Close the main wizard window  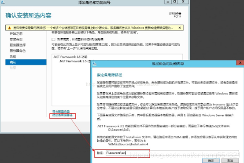click(x=183, y=2)
